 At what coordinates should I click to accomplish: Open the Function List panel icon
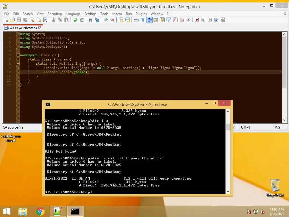tap(175, 20)
